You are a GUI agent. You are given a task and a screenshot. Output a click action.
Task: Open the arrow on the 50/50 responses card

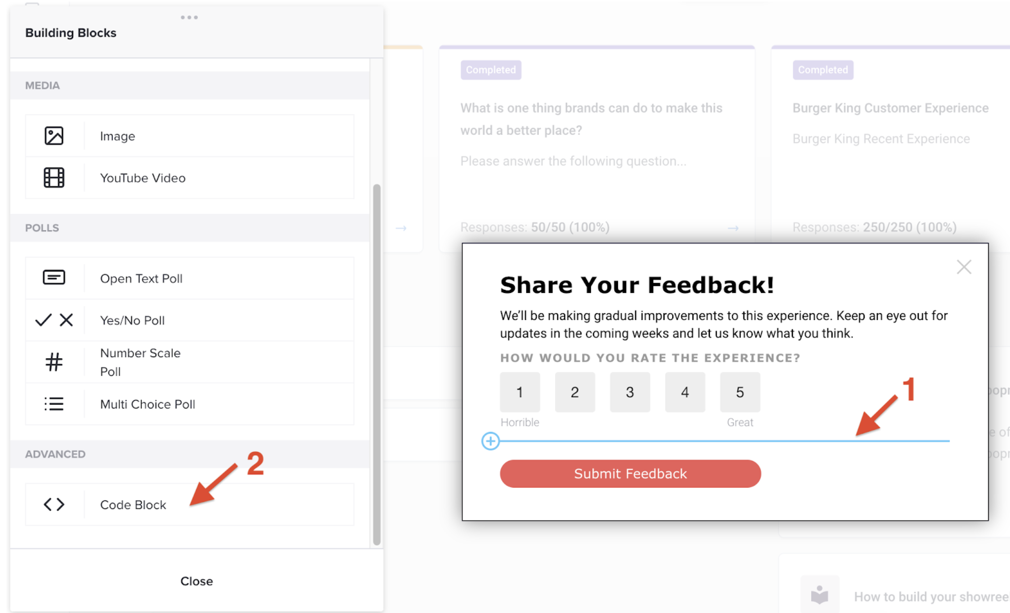(x=733, y=228)
